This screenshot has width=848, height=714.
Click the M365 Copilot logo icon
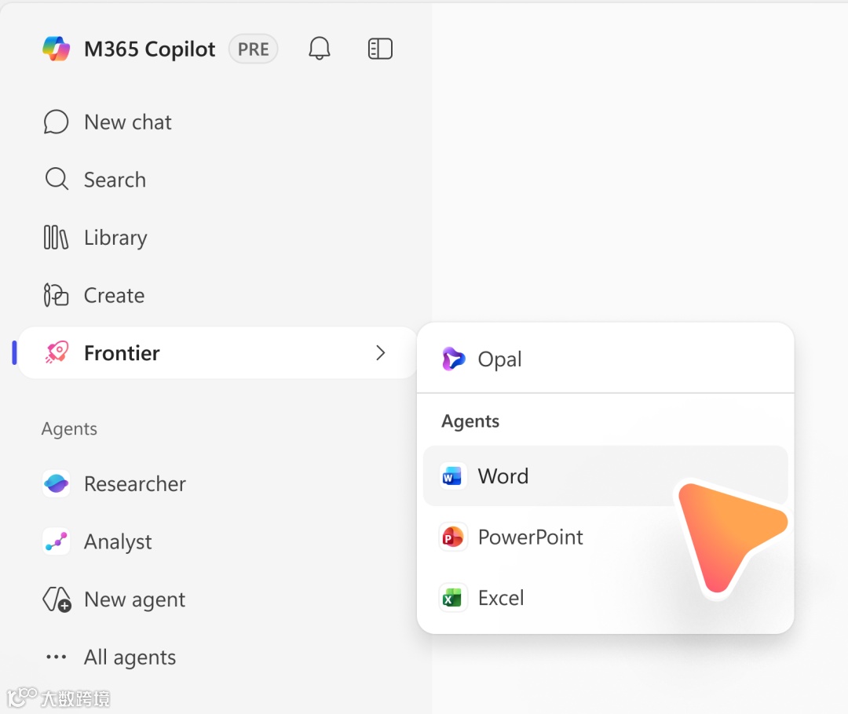(57, 49)
